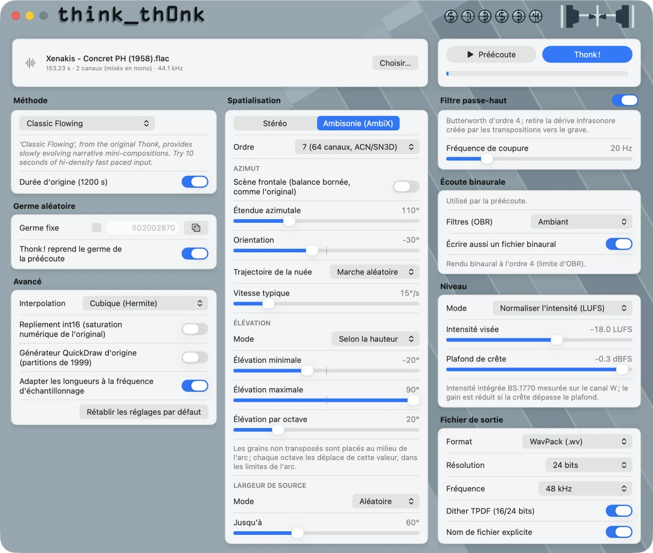Screen dimensions: 653x553
Task: Start the Préécoute preview
Action: (491, 54)
